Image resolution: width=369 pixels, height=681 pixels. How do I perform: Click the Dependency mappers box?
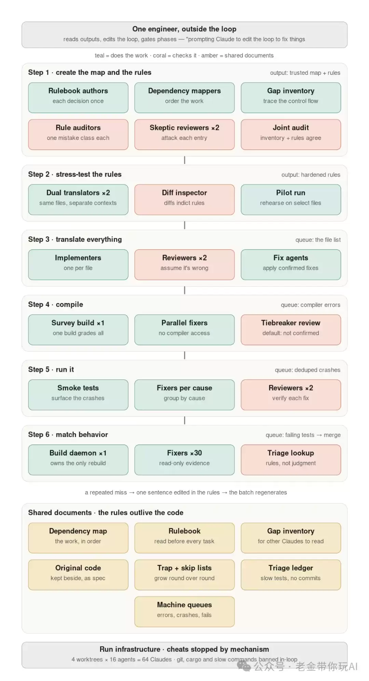[x=184, y=98]
